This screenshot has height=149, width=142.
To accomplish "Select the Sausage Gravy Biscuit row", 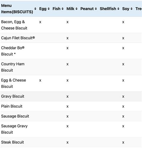I will point(71,129).
